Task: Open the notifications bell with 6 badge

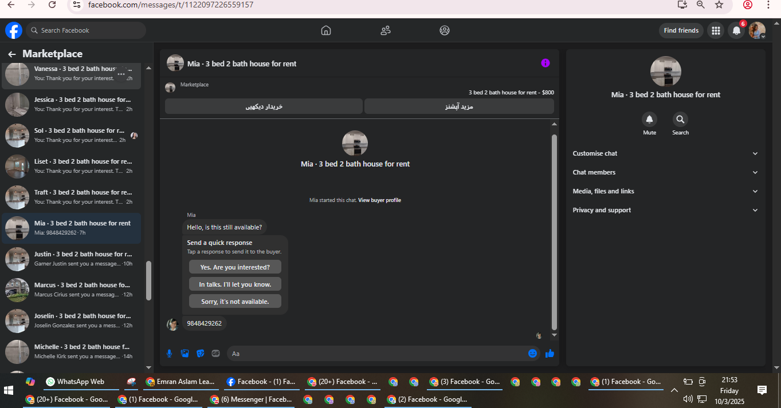Action: pos(736,30)
